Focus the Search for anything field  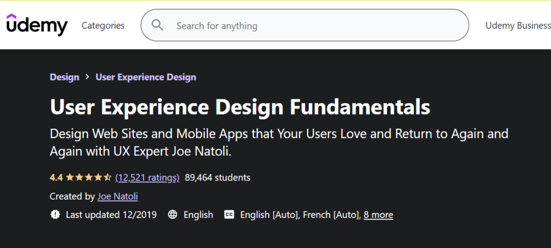(x=305, y=25)
